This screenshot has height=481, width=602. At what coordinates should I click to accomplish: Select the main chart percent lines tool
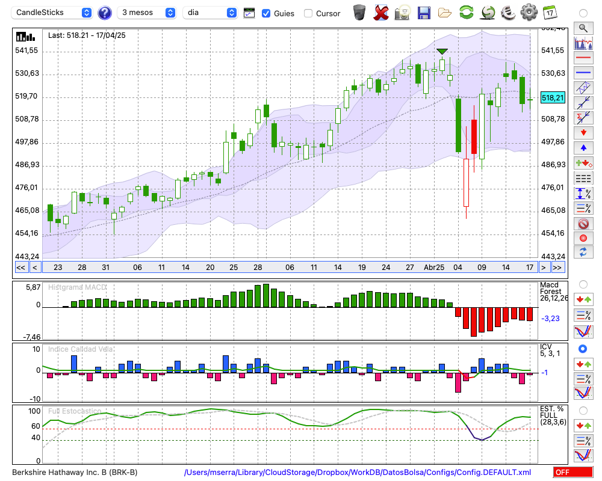(583, 208)
